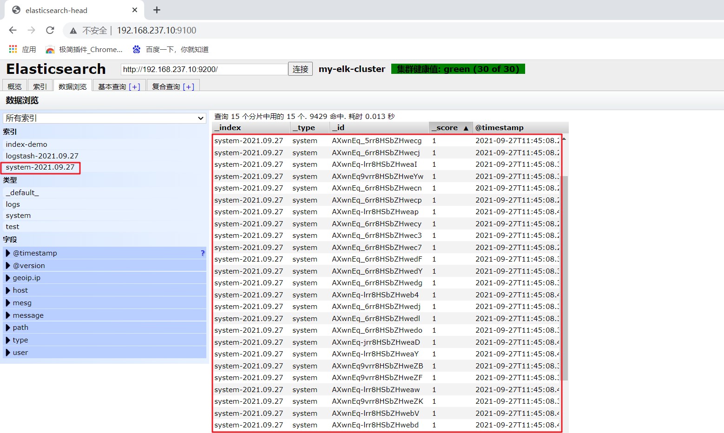Image resolution: width=724 pixels, height=433 pixels.
Task: Reload the page with the refresh icon
Action: pos(50,30)
